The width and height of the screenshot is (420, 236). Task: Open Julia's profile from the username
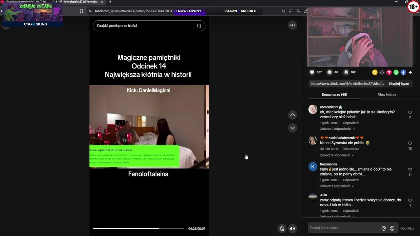click(323, 195)
